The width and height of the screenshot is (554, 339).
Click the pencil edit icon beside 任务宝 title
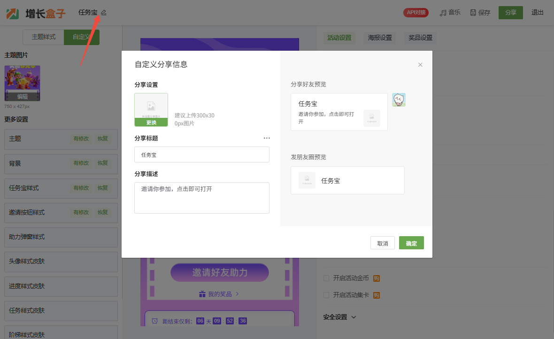click(104, 13)
